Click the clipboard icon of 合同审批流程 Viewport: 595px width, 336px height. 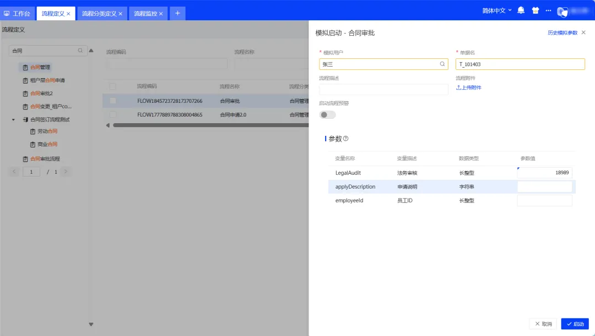pyautogui.click(x=25, y=159)
